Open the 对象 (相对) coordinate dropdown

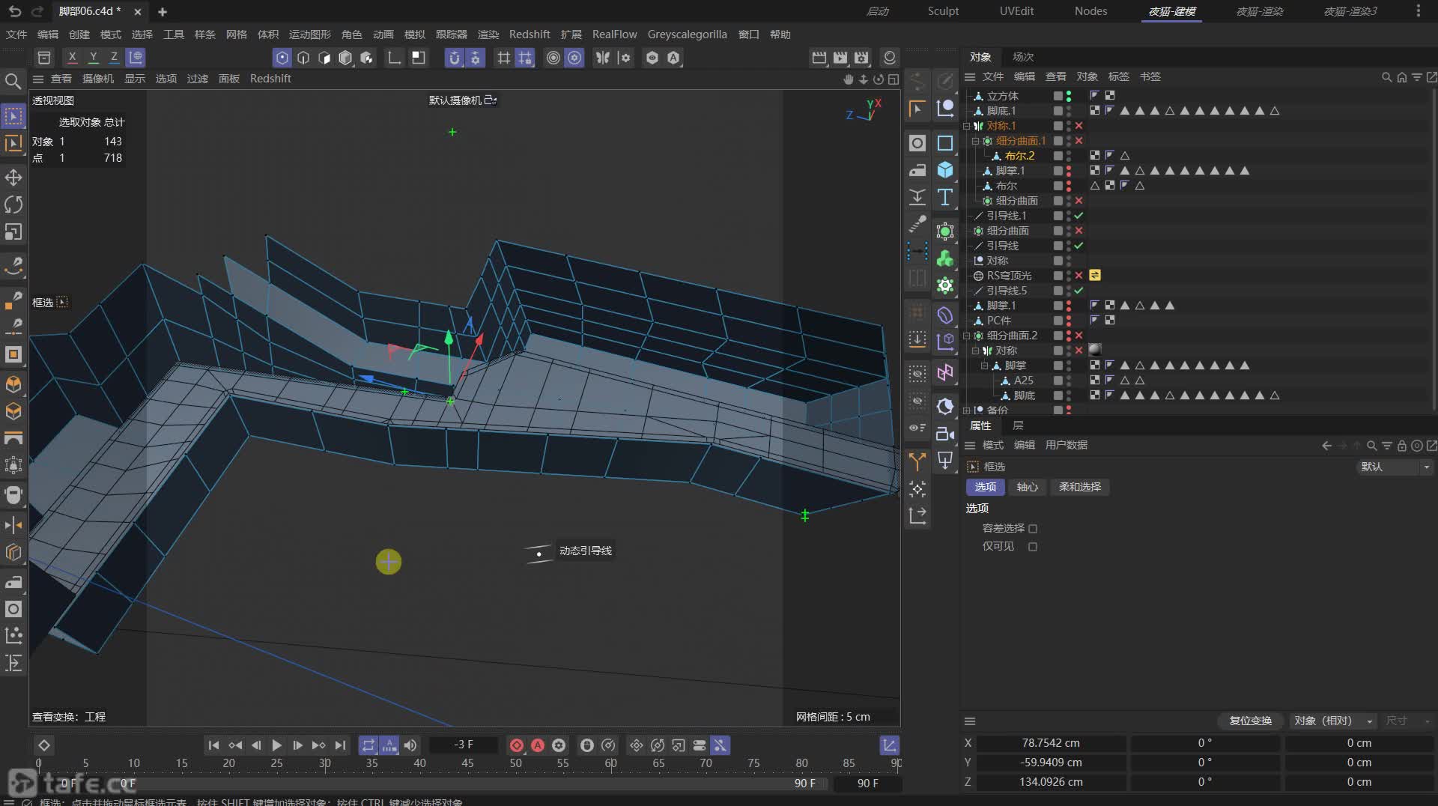tap(1333, 721)
